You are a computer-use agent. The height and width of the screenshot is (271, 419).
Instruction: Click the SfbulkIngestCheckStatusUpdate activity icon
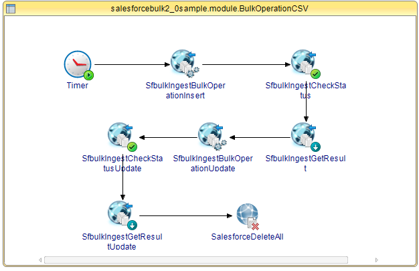[x=122, y=137]
